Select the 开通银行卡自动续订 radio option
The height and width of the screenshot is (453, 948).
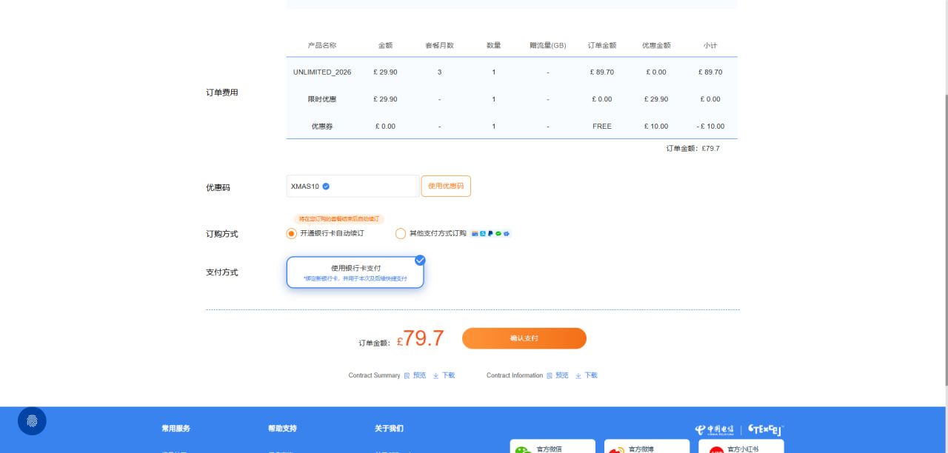[291, 234]
